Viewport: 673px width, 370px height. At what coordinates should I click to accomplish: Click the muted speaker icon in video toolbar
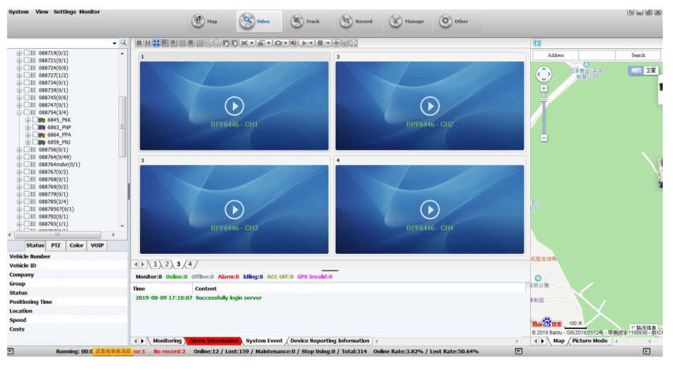pyautogui.click(x=293, y=43)
